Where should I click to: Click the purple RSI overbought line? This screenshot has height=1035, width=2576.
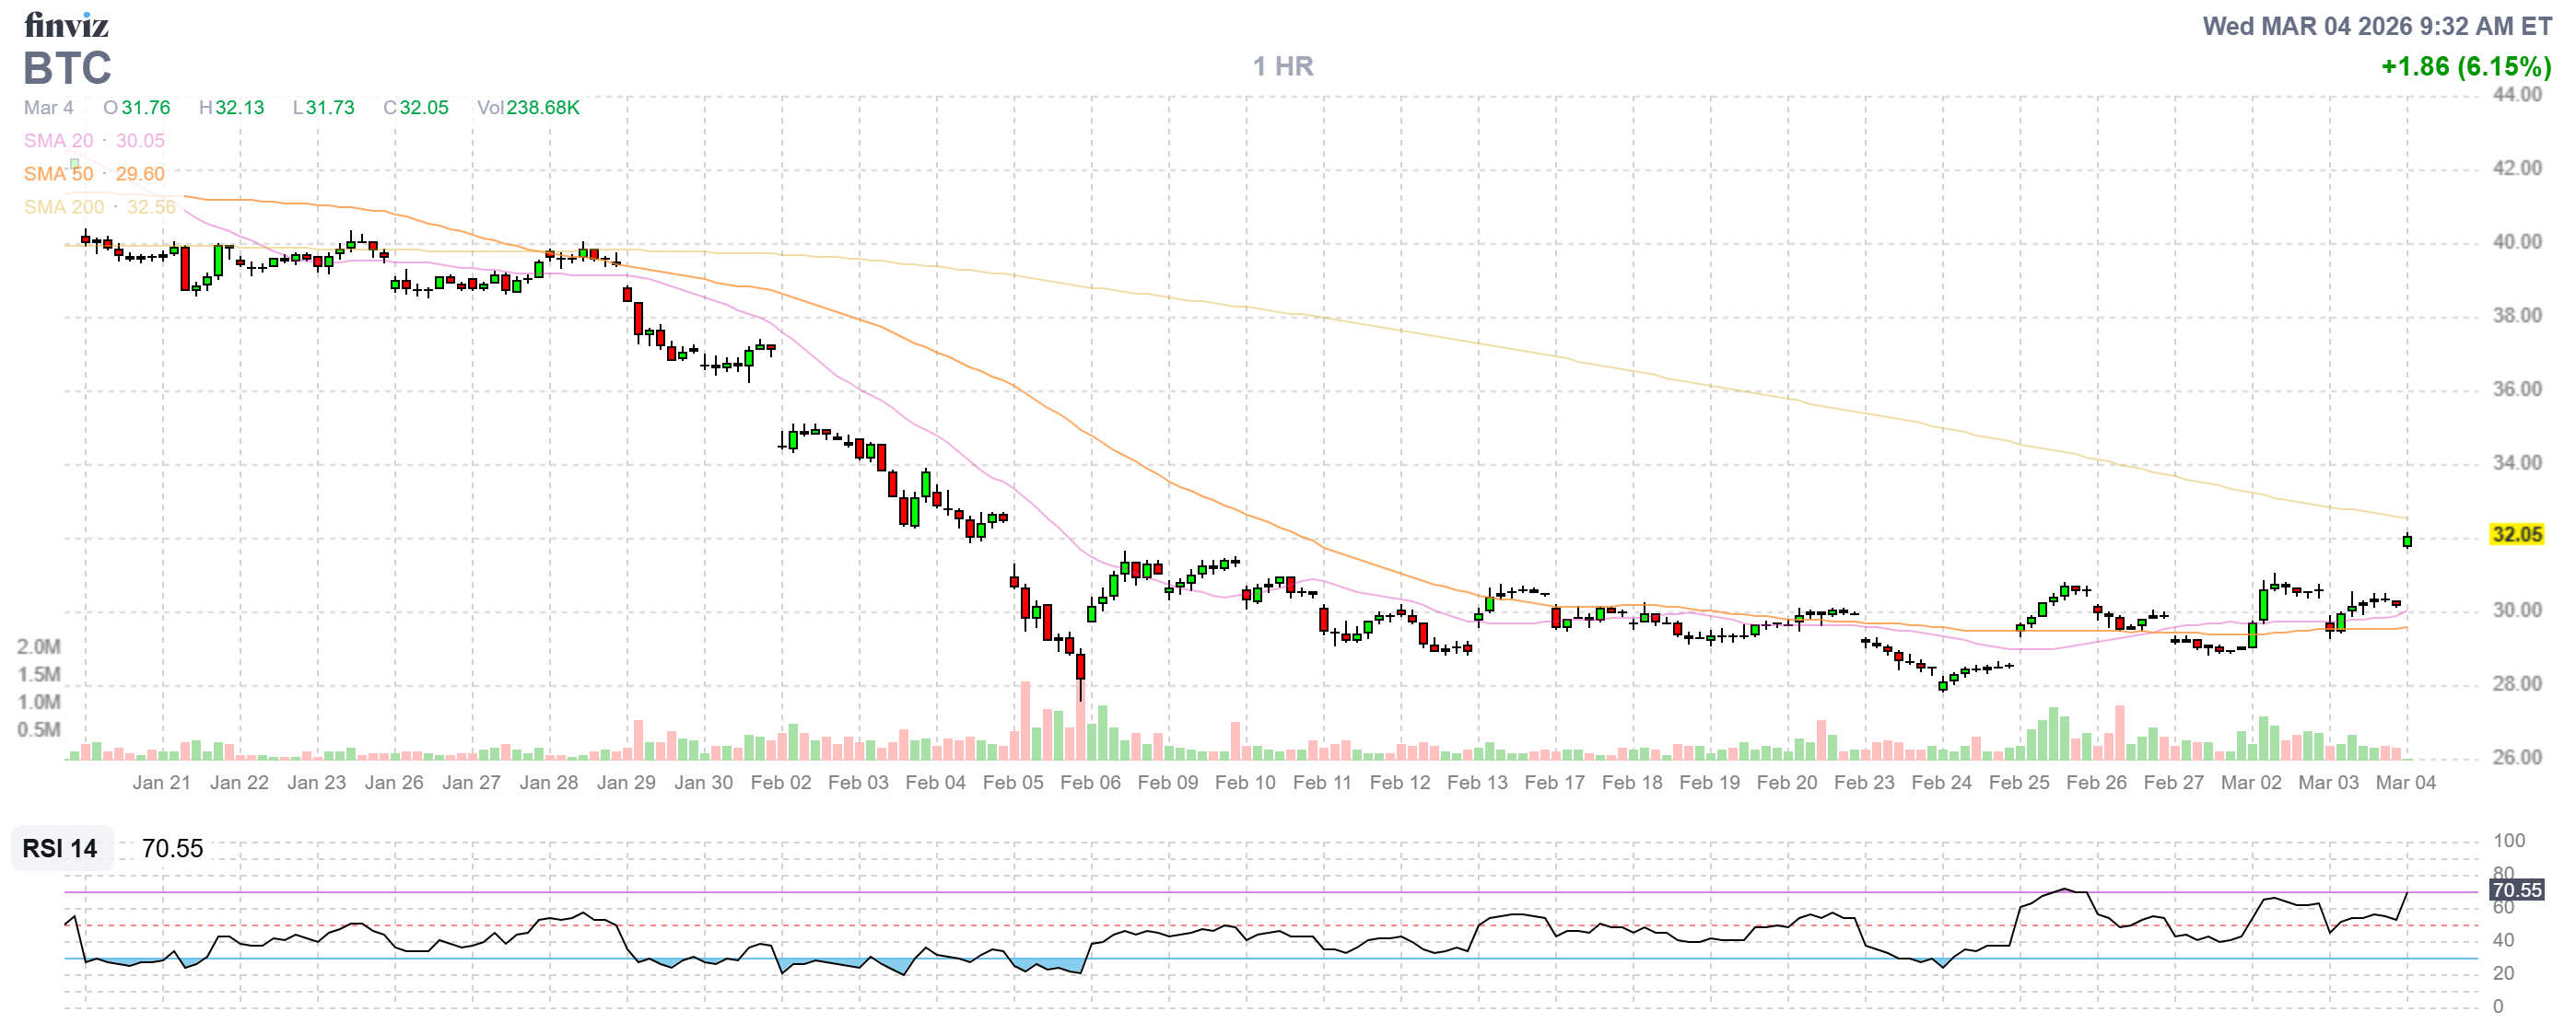pyautogui.click(x=1200, y=892)
